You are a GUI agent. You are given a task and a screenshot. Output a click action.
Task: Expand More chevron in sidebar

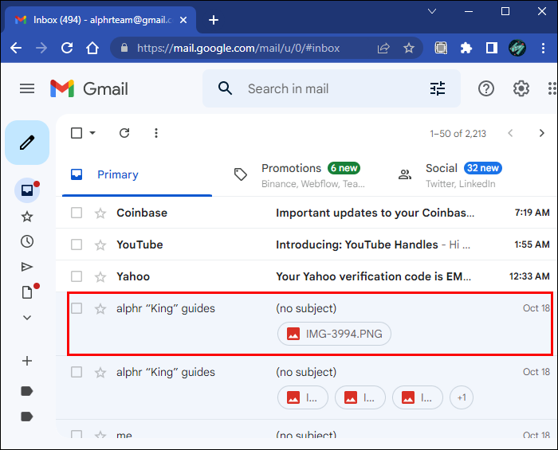(27, 318)
